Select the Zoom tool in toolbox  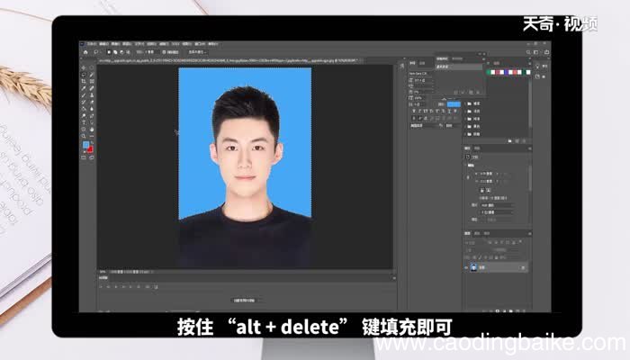tap(84, 137)
